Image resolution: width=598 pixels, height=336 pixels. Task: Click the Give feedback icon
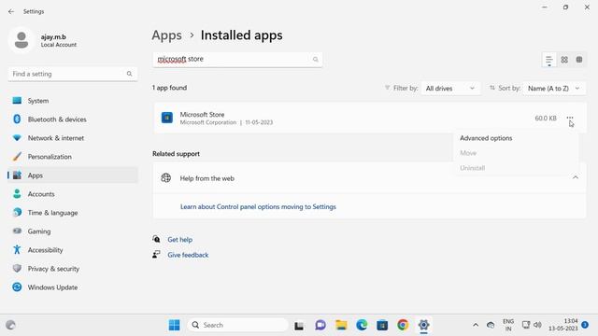(156, 255)
